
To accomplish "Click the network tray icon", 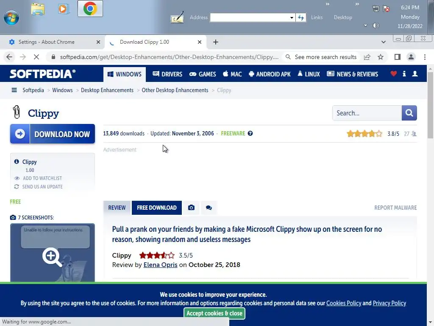I will coord(376,8).
